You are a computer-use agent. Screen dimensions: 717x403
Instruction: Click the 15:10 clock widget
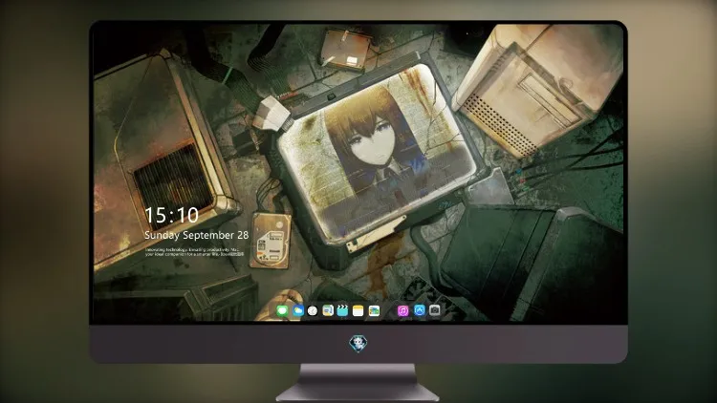click(171, 215)
